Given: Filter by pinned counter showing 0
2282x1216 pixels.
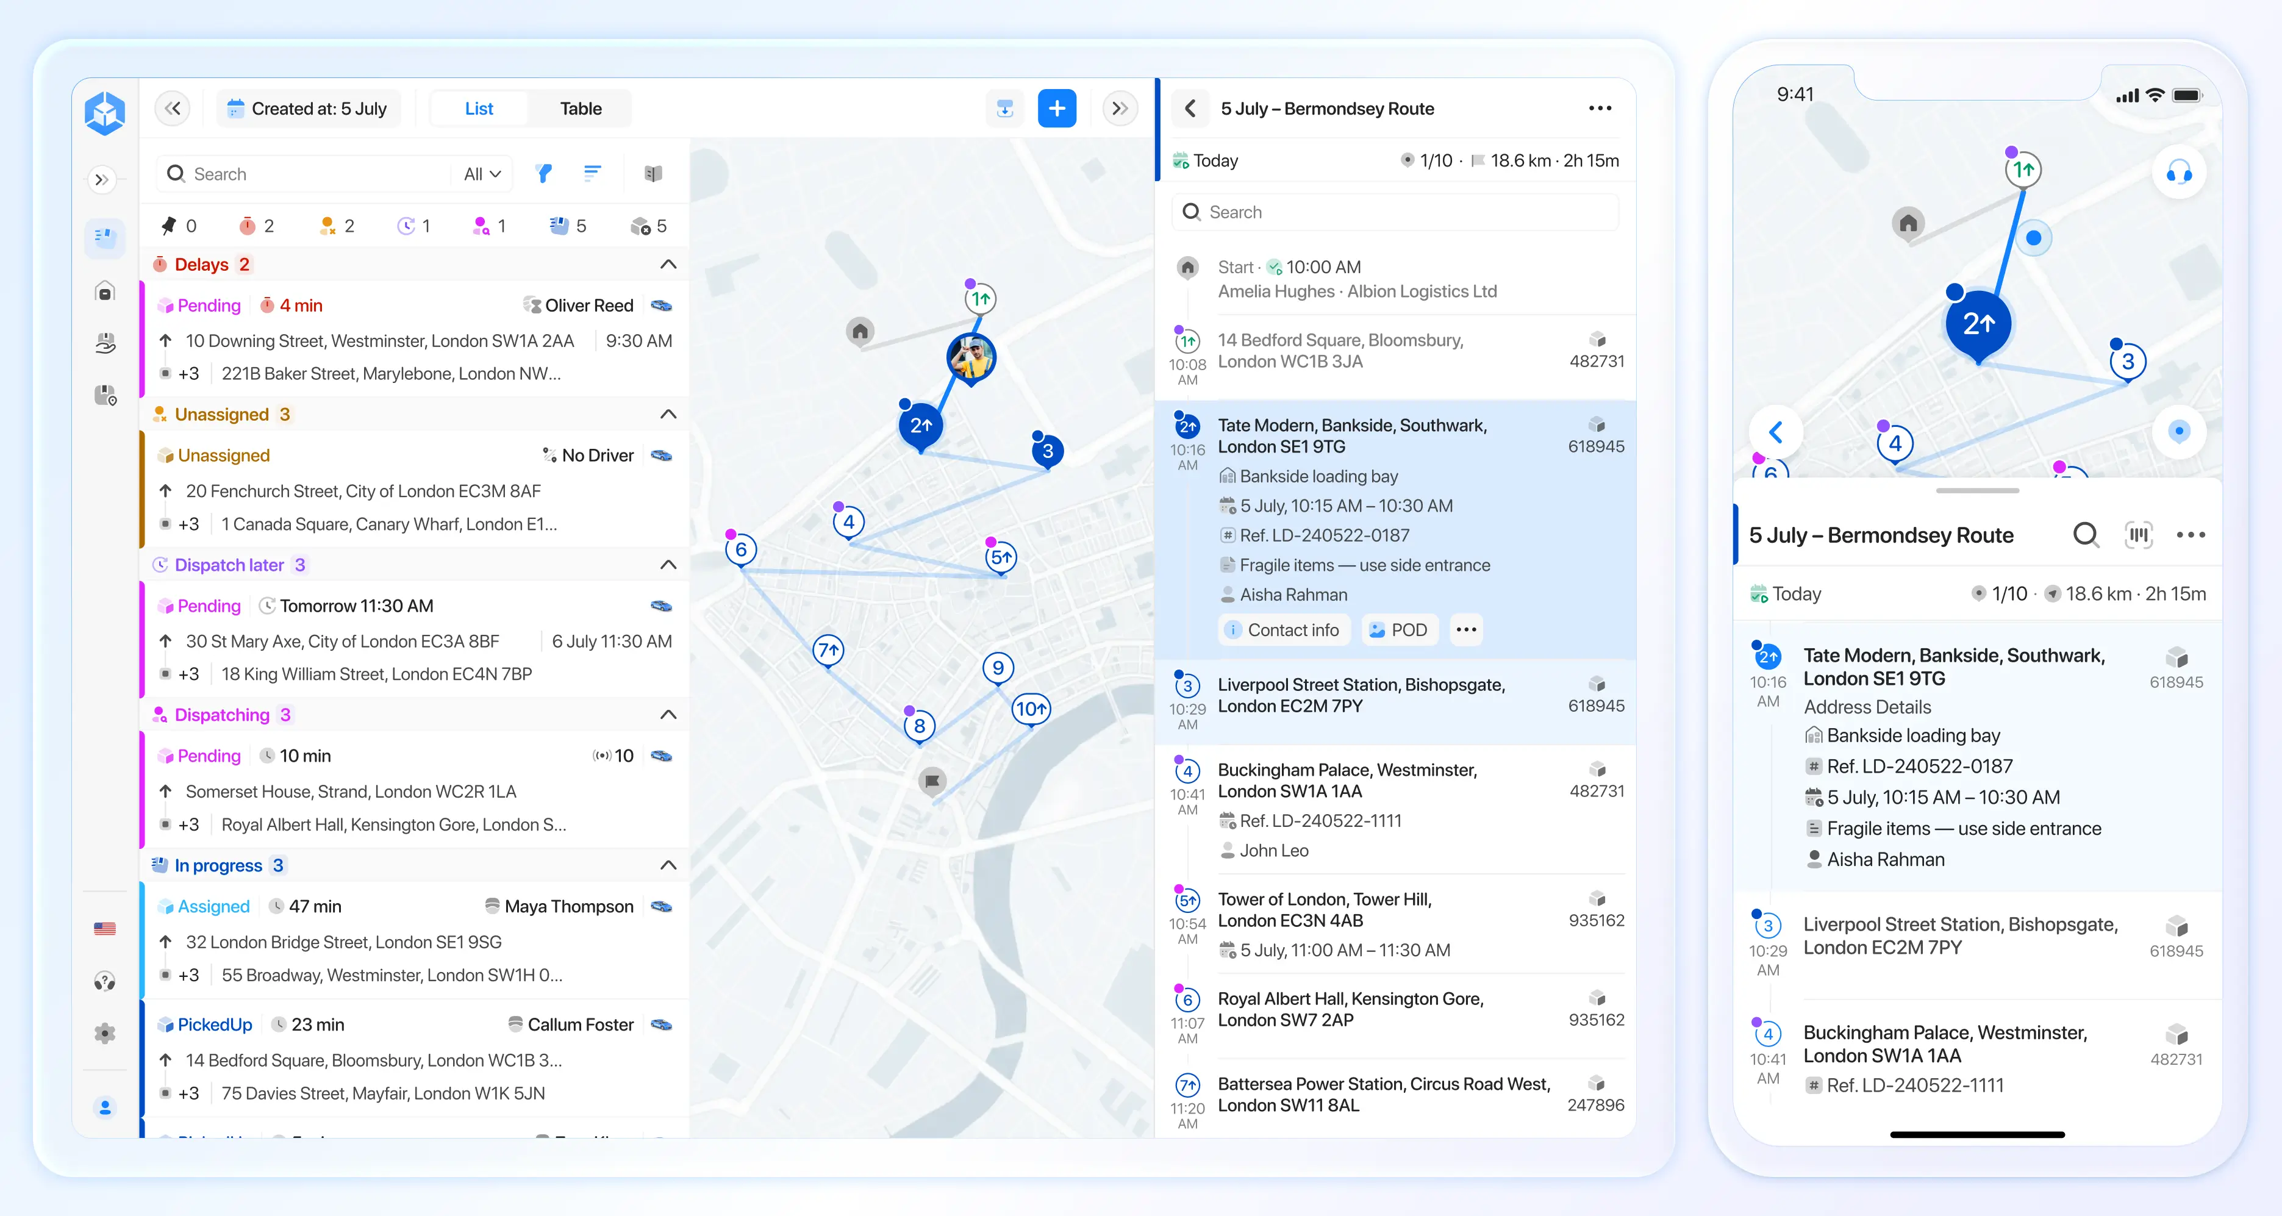Looking at the screenshot, I should pos(178,226).
